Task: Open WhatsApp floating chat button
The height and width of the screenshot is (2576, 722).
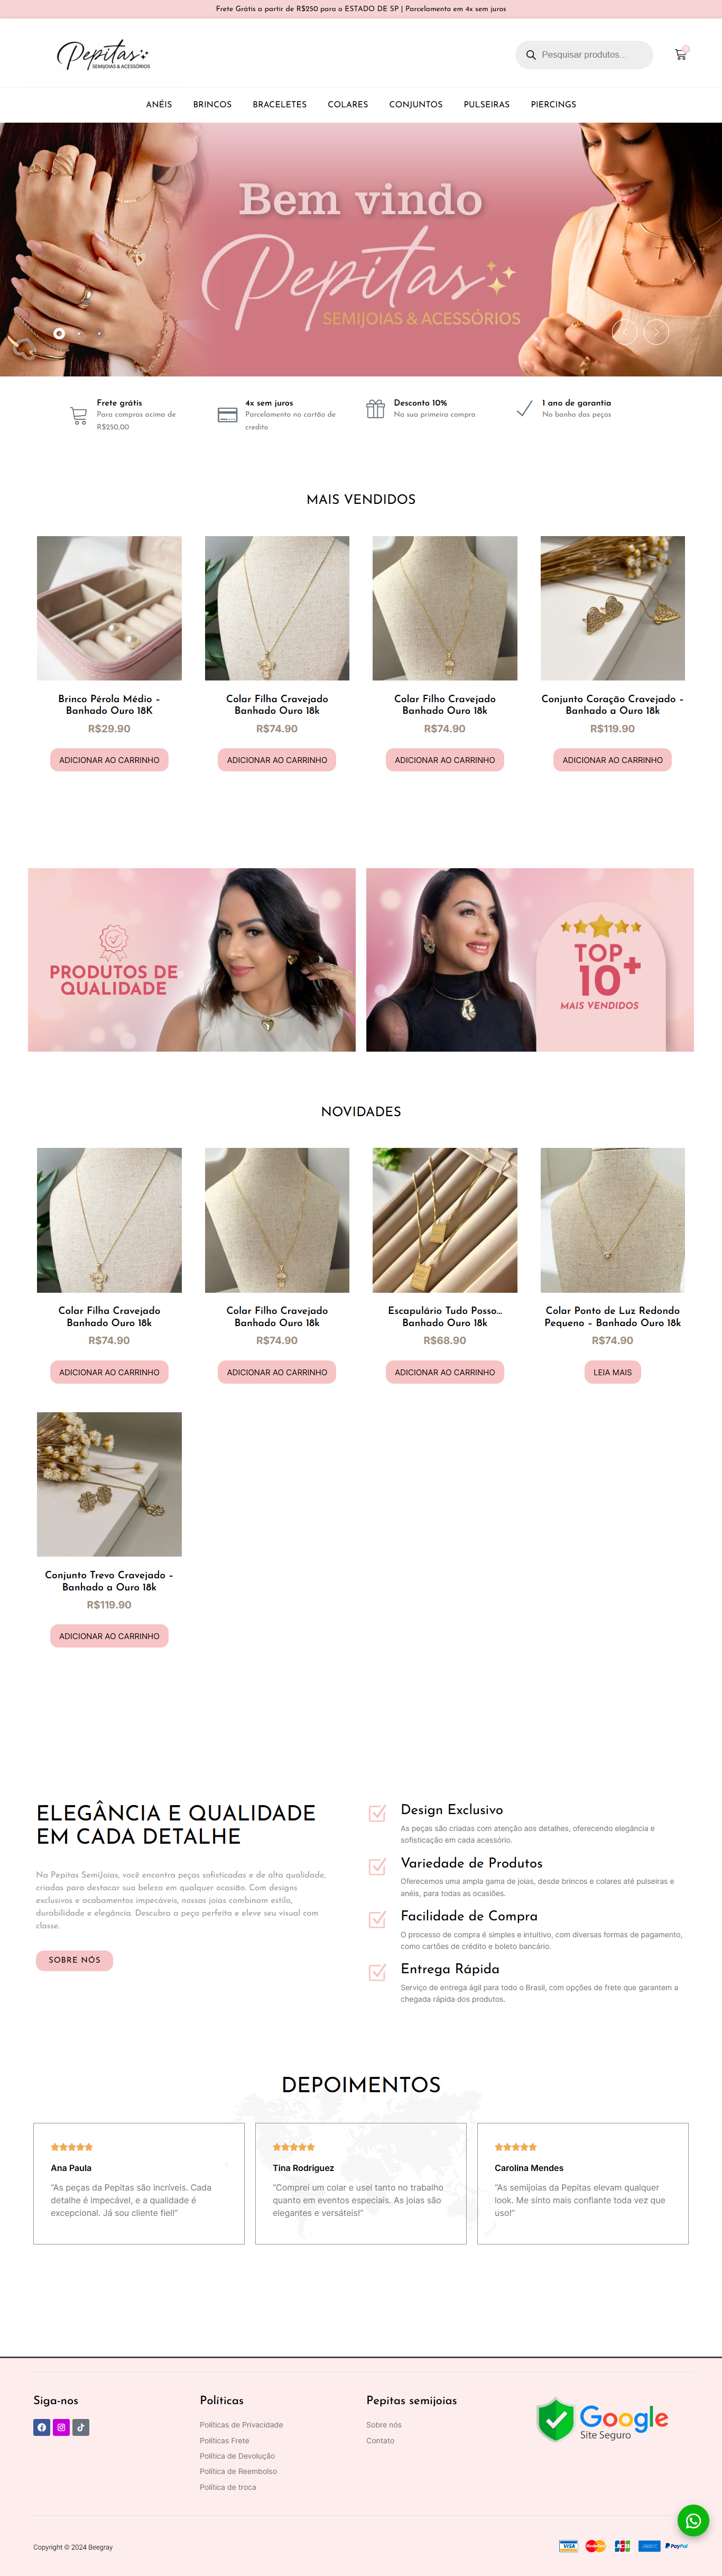Action: (x=693, y=2521)
